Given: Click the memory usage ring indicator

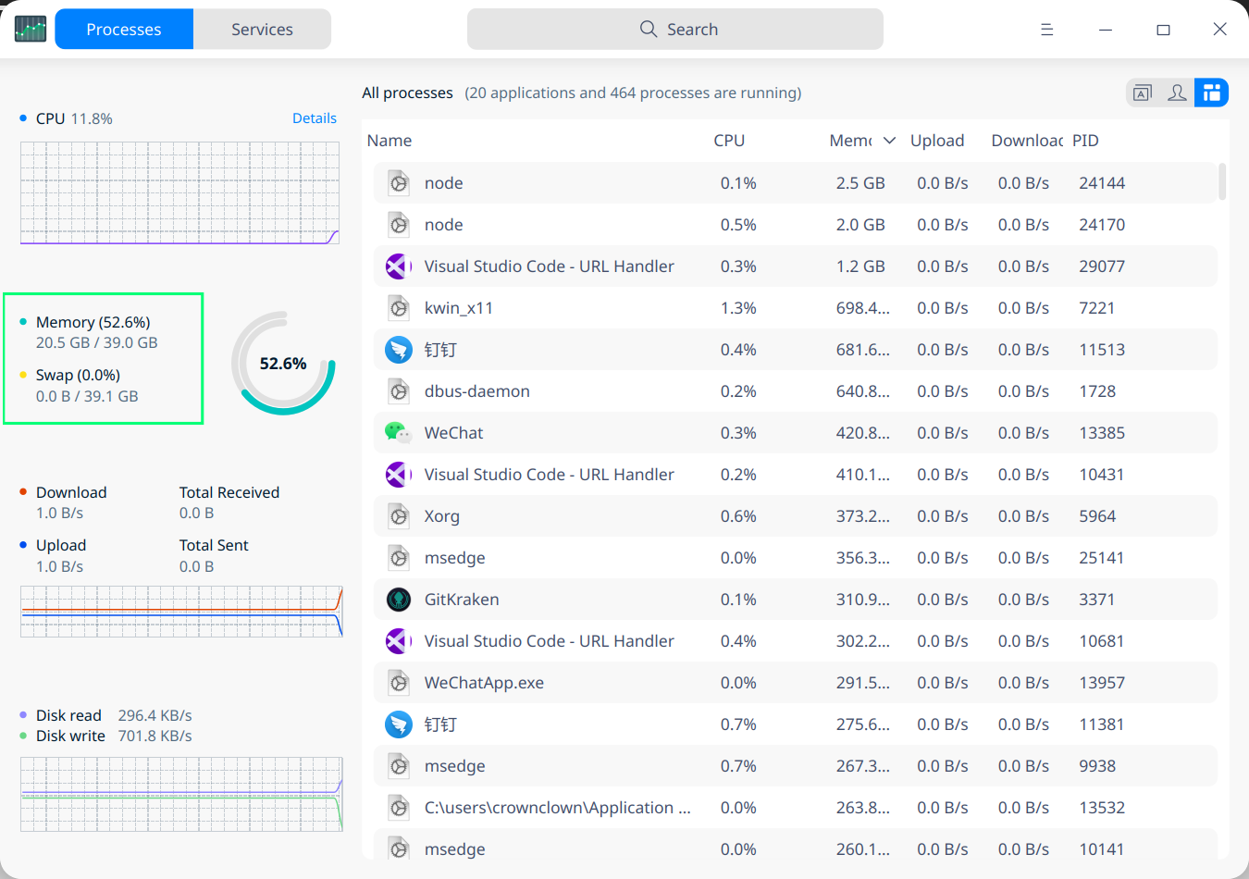Looking at the screenshot, I should coord(283,364).
